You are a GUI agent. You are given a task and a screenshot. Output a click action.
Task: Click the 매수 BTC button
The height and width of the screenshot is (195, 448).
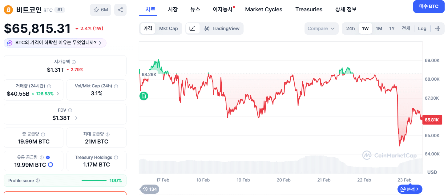point(429,6)
